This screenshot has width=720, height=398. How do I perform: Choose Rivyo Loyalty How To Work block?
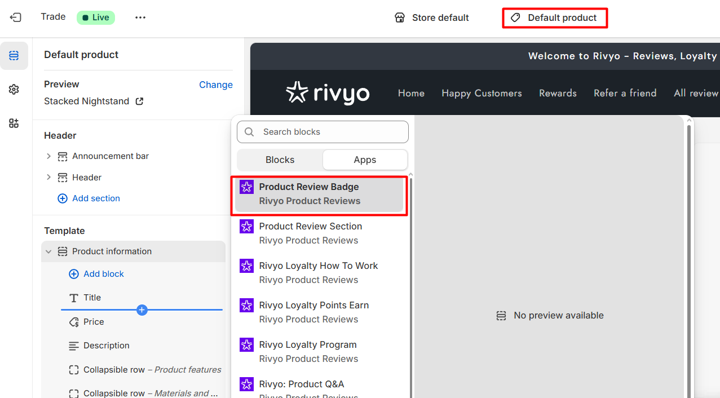319,273
